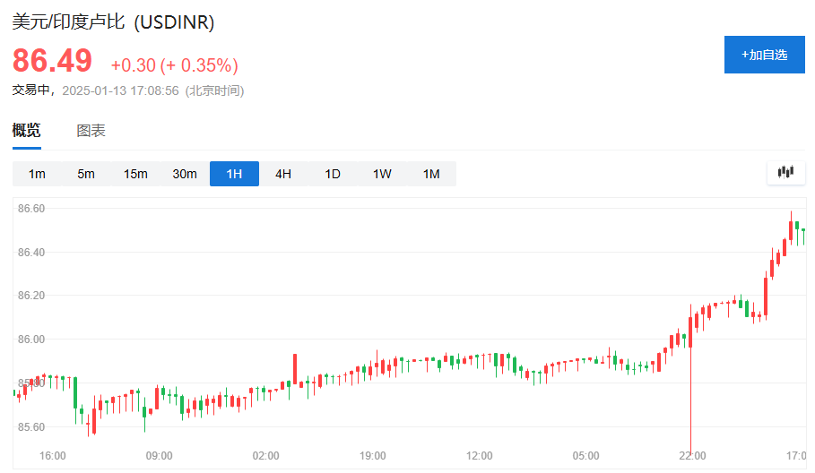The height and width of the screenshot is (473, 815).
Task: Select the 1D timeframe
Action: (x=333, y=174)
